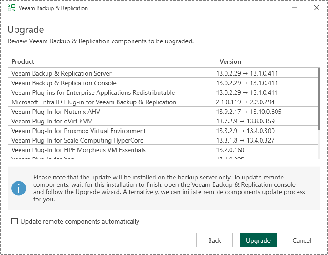Click the Veeam Backup & Replication logo icon
The width and height of the screenshot is (328, 255).
(11, 8)
